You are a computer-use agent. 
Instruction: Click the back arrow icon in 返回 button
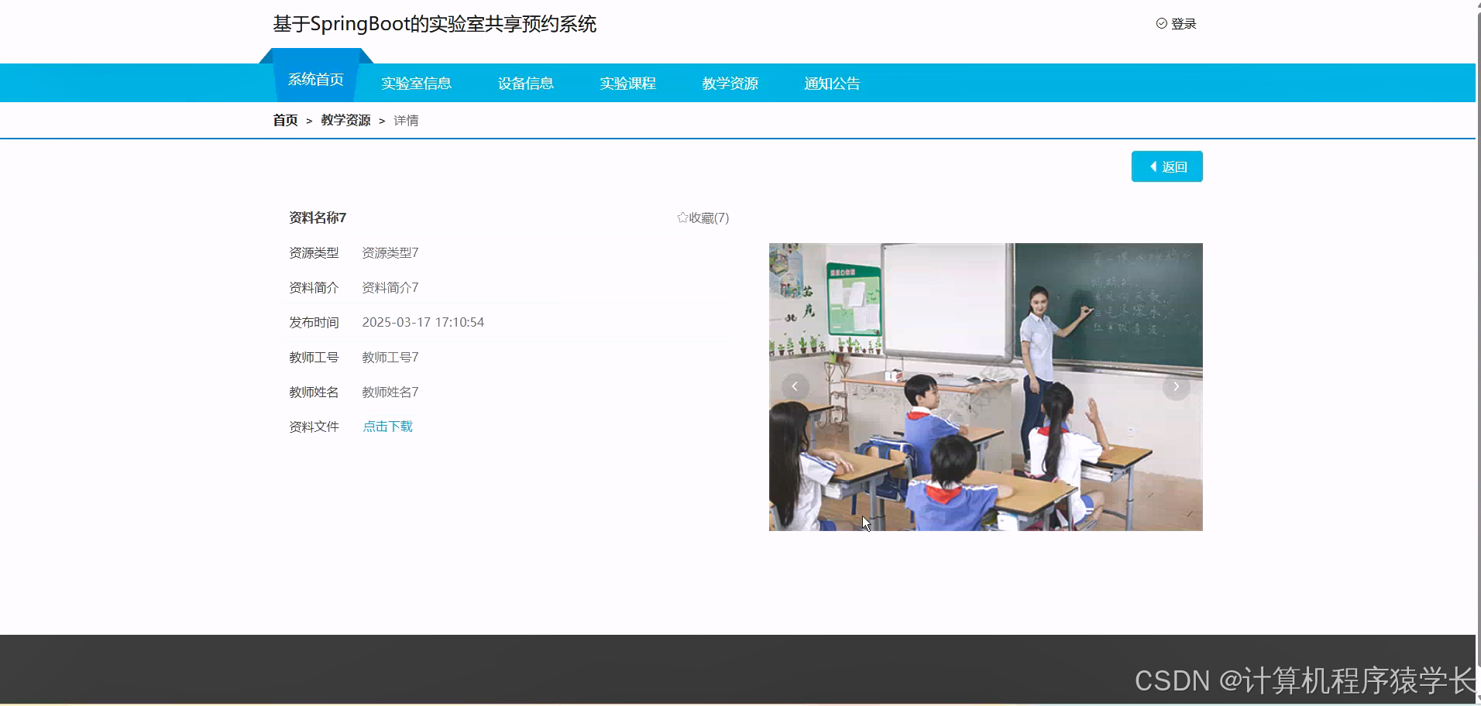pyautogui.click(x=1153, y=166)
